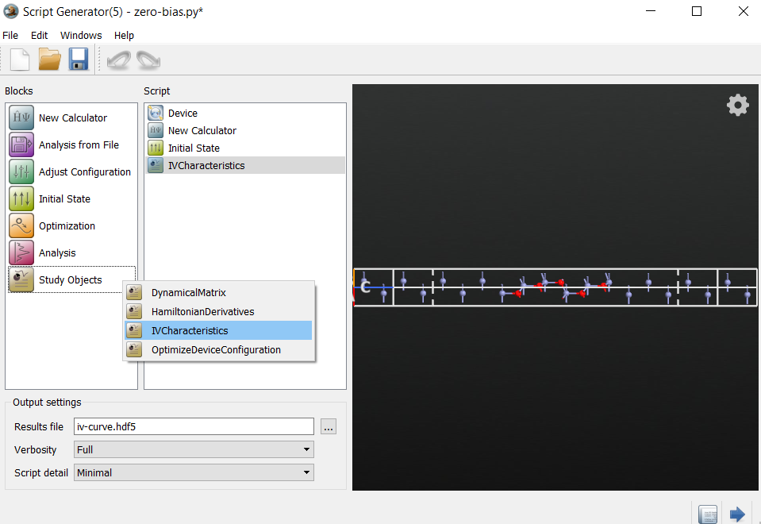This screenshot has height=524, width=761.
Task: Click the Optimization block icon
Action: tap(21, 225)
